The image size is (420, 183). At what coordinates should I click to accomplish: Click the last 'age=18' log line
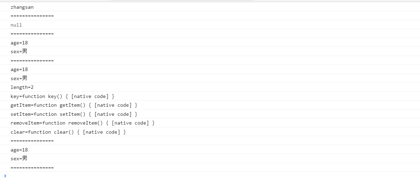pyautogui.click(x=19, y=150)
